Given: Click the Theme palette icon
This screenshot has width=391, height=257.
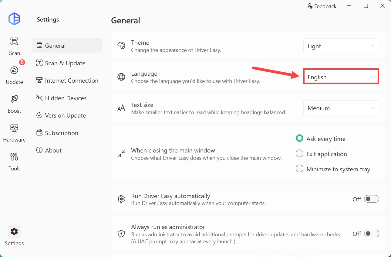Looking at the screenshot, I should (121, 46).
